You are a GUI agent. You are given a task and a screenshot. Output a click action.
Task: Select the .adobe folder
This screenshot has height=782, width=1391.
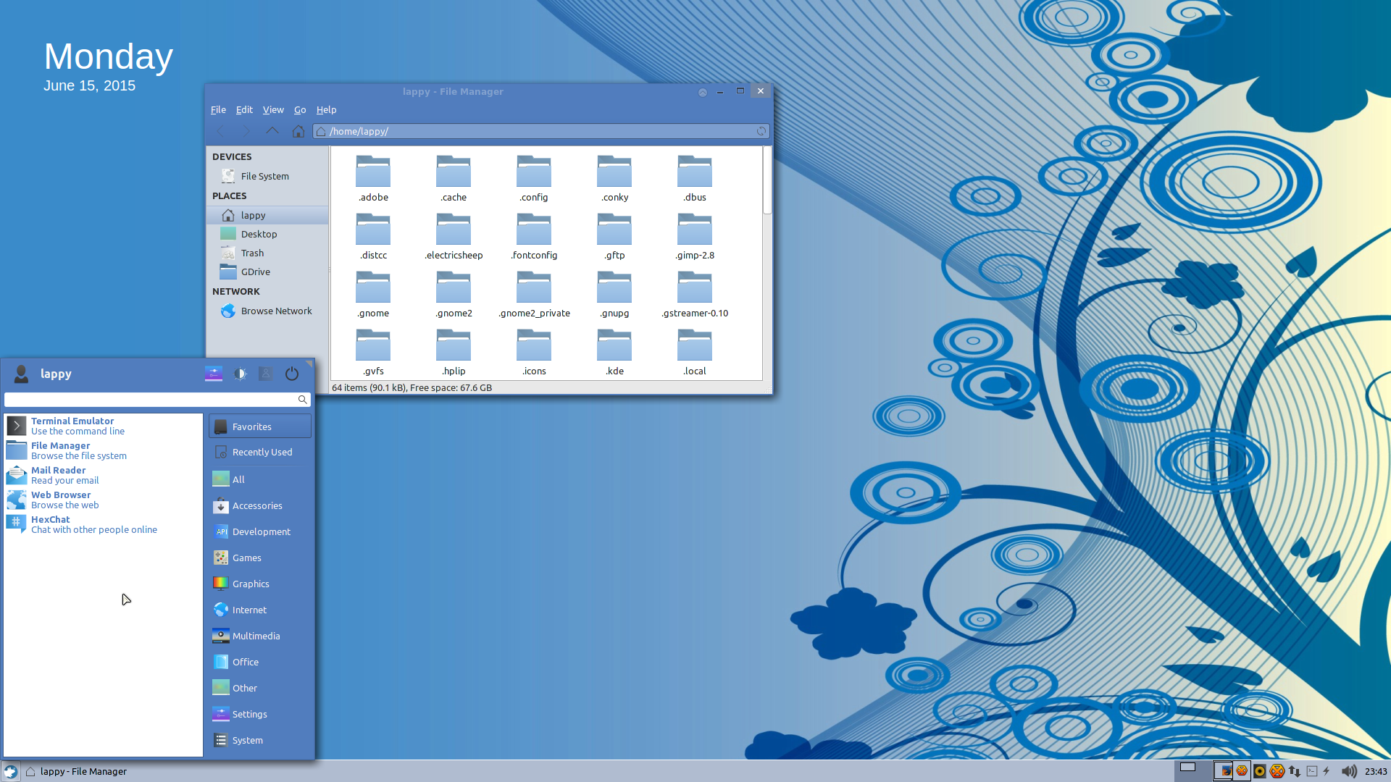[x=373, y=178]
